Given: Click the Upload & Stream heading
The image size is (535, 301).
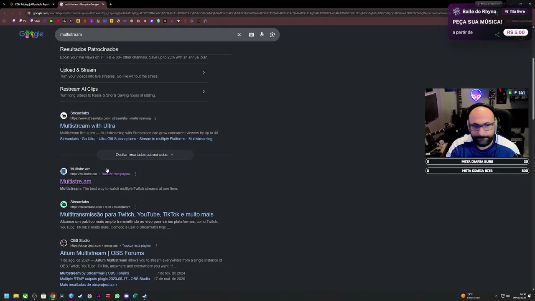Looking at the screenshot, I should tap(78, 70).
